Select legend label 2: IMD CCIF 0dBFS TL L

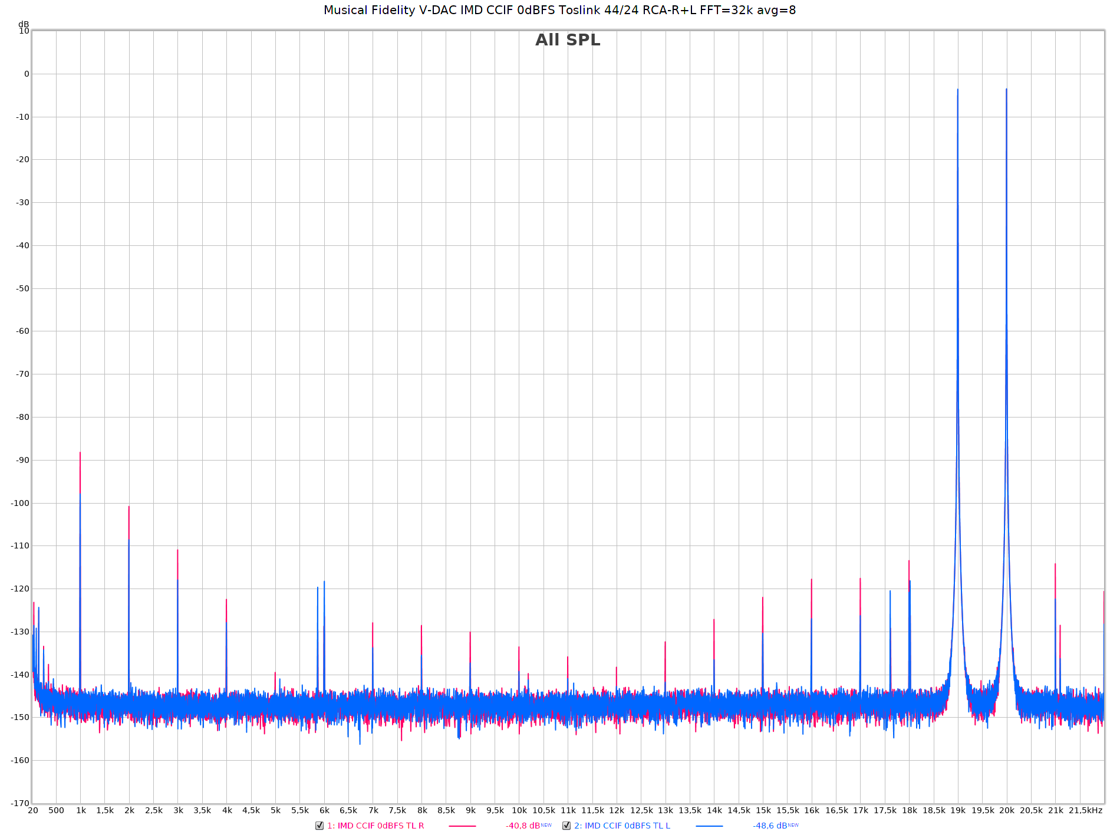click(x=622, y=826)
